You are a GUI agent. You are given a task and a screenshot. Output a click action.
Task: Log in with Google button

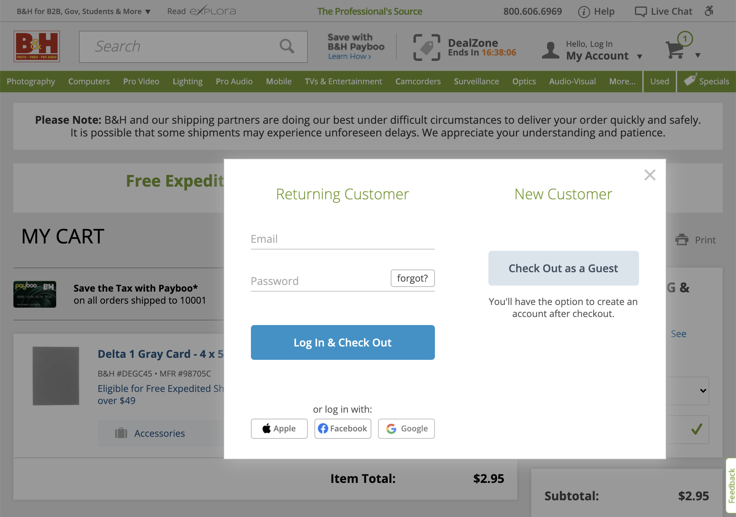(x=406, y=428)
